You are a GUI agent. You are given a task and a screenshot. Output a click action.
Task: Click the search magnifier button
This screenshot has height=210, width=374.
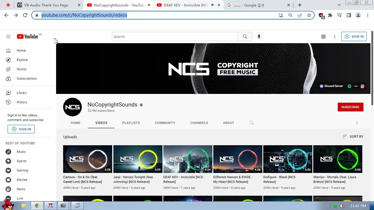tap(245, 36)
